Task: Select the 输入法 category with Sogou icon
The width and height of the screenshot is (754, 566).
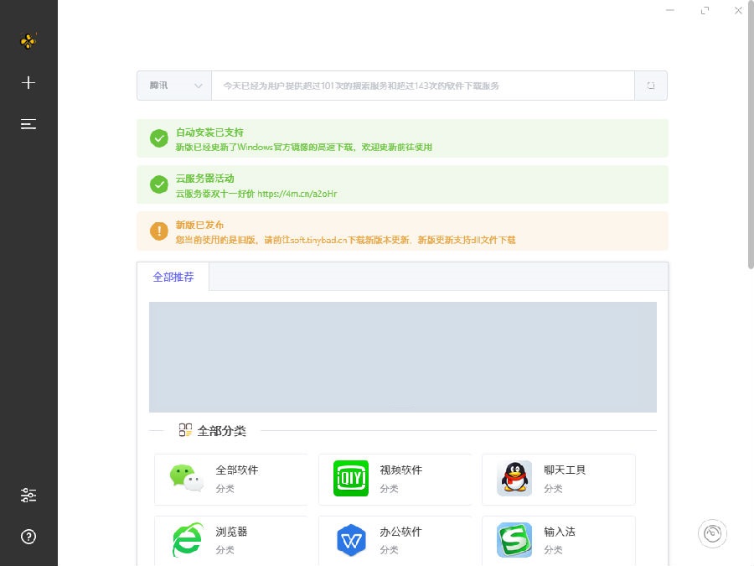Action: tap(558, 542)
